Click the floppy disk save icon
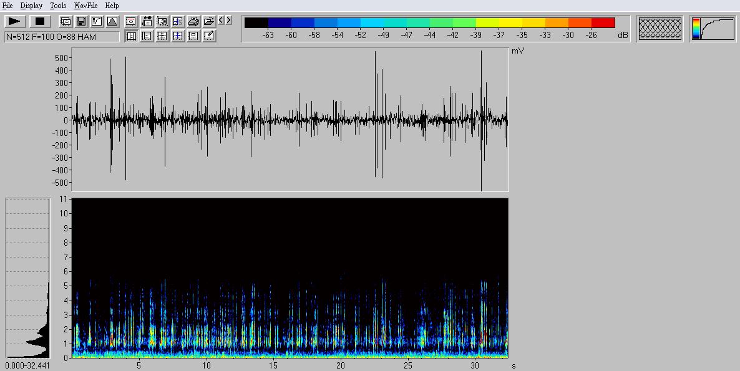 pyautogui.click(x=81, y=21)
